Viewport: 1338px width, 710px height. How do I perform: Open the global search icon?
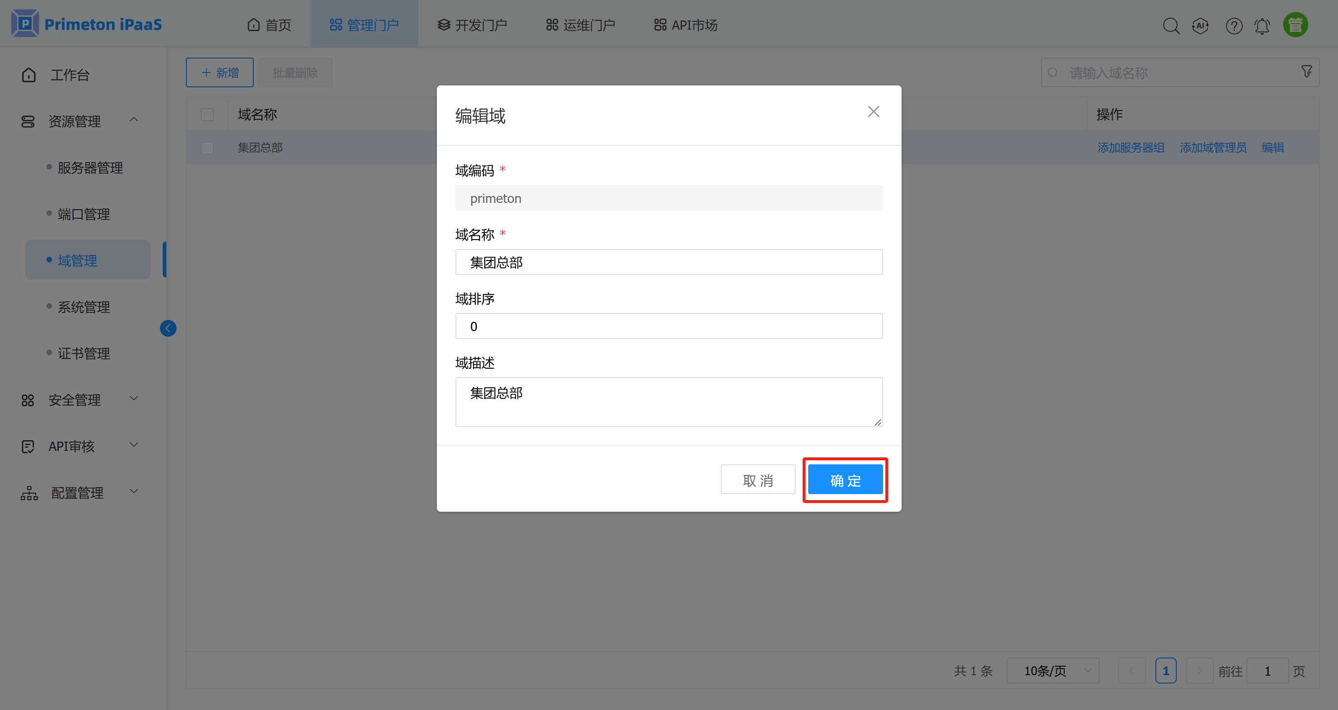pos(1172,26)
